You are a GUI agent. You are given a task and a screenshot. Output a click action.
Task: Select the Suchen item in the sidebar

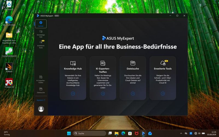[x=41, y=24]
